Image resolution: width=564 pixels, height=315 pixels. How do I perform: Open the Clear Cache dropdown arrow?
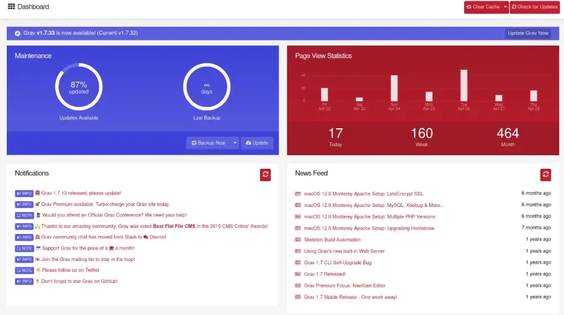click(505, 7)
